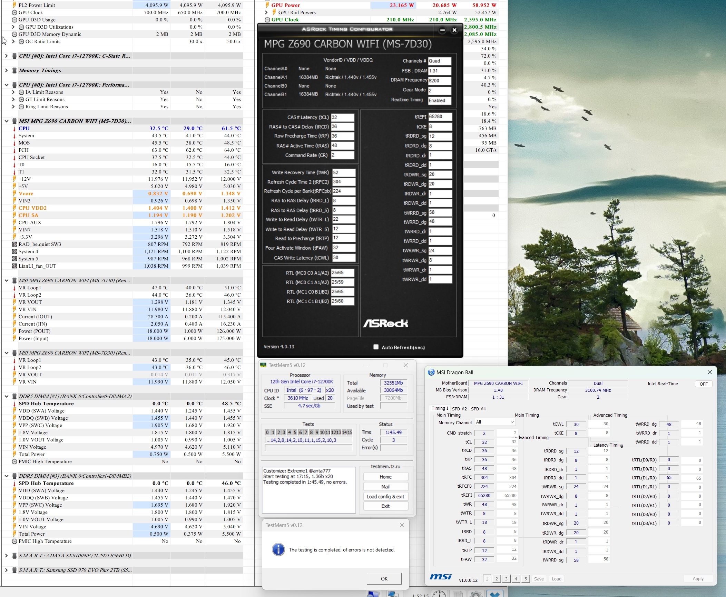
Task: Click the HWiNFO log sheet toolbar icon
Action: pos(458,594)
